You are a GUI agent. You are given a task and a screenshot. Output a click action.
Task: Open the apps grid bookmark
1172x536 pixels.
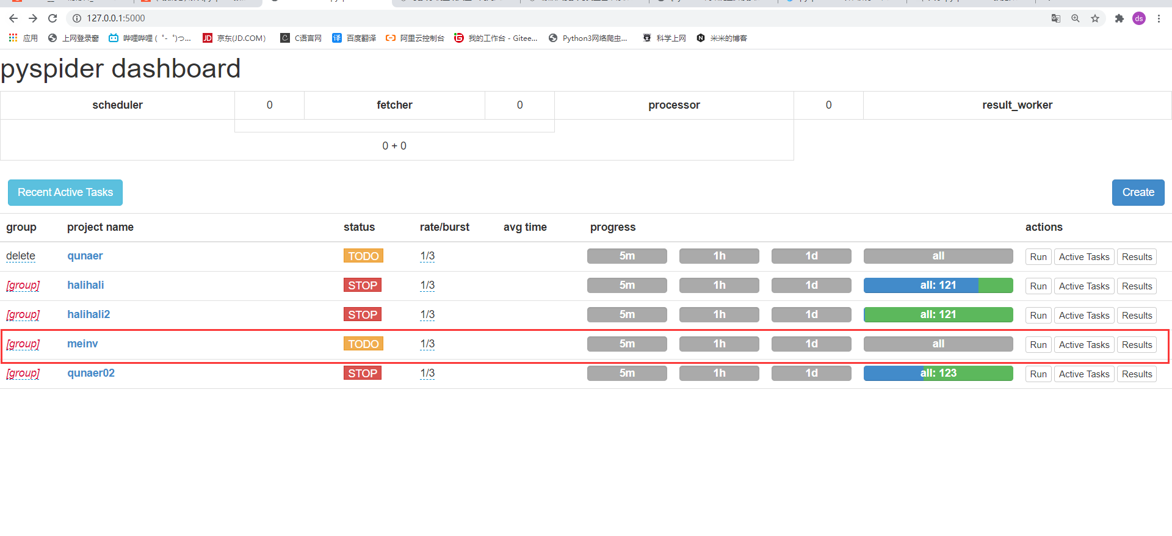click(x=23, y=38)
